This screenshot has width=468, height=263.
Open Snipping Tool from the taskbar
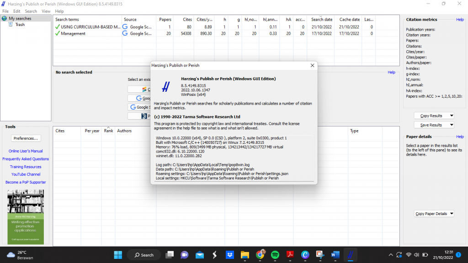pos(320,255)
